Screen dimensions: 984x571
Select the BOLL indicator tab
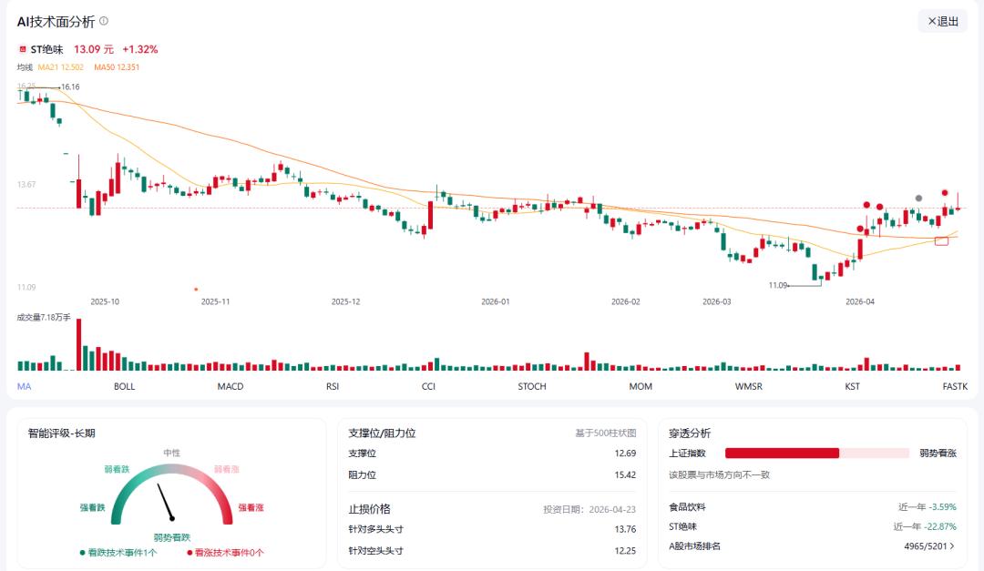coord(125,387)
